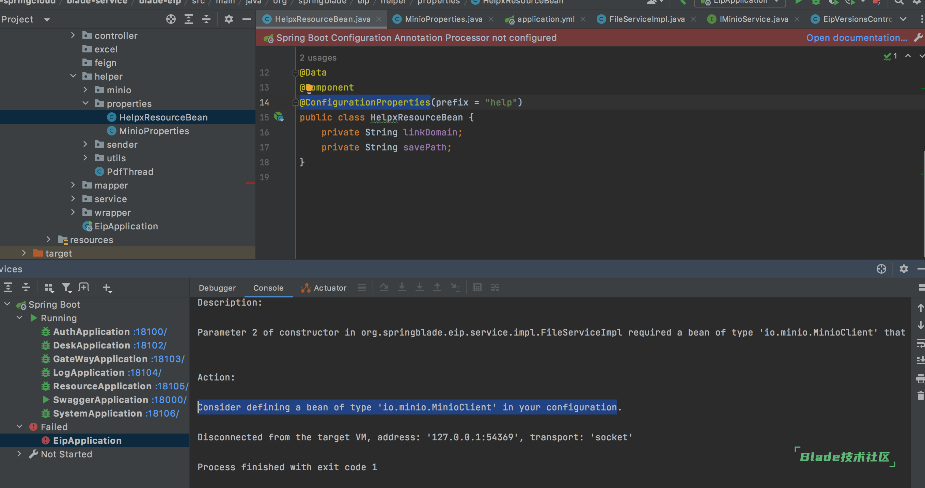Viewport: 925px width, 488px height.
Task: Open Project panel settings gear
Action: pos(229,19)
